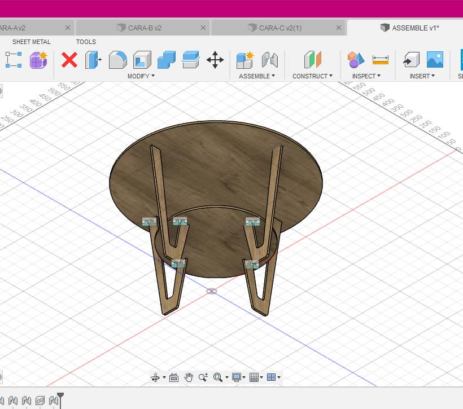The image size is (463, 409).
Task: Select the large round wooden tabletop
Action: [x=216, y=177]
